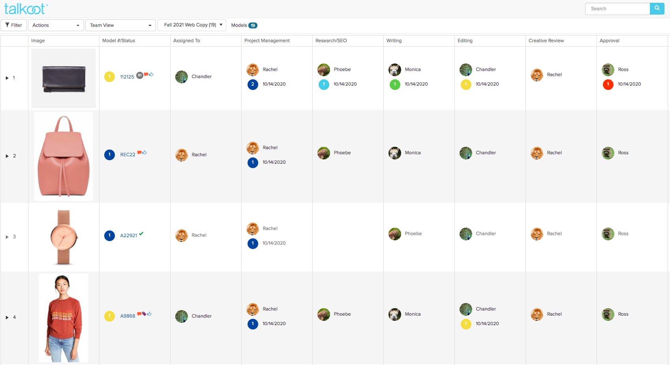Click the Talkoot logo
This screenshot has height=365, width=670.
tap(26, 9)
